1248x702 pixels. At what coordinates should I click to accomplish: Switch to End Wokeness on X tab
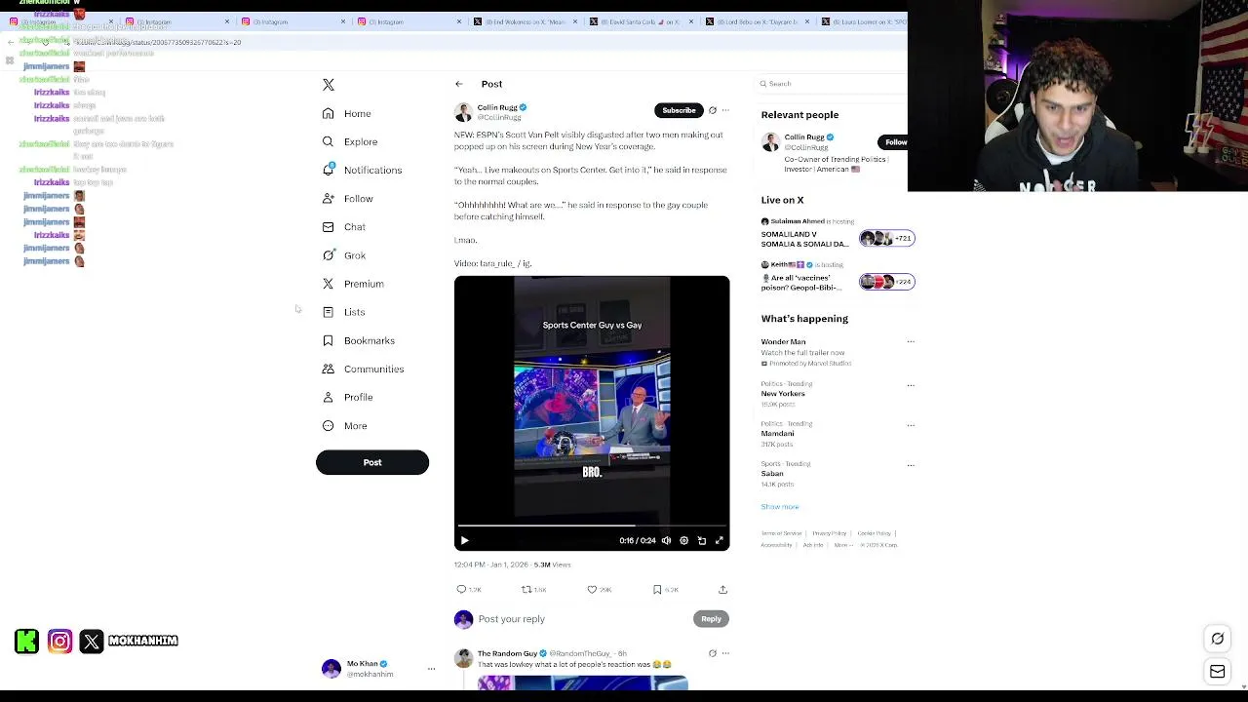tap(525, 21)
